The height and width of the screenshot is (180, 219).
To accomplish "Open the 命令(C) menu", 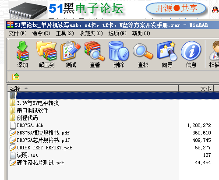I will (x=41, y=33).
